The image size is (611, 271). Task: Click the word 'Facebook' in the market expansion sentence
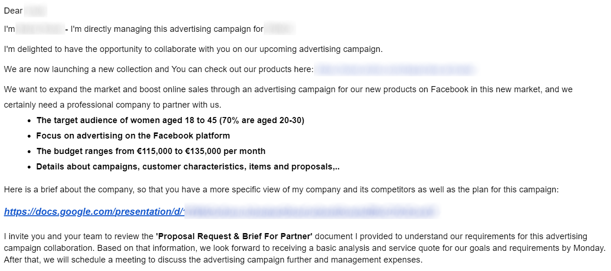click(x=449, y=89)
